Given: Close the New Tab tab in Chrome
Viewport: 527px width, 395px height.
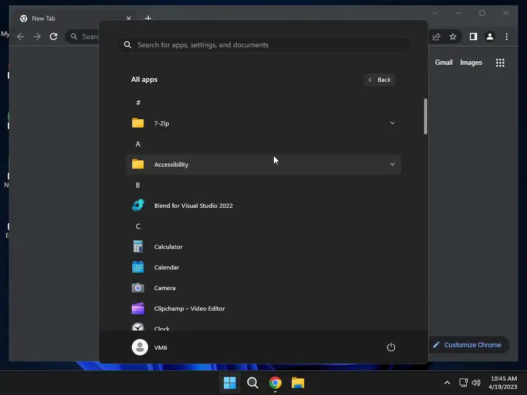Looking at the screenshot, I should (x=128, y=18).
